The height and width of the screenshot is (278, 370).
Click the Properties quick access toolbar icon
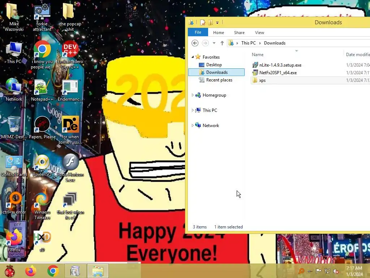[x=202, y=22]
